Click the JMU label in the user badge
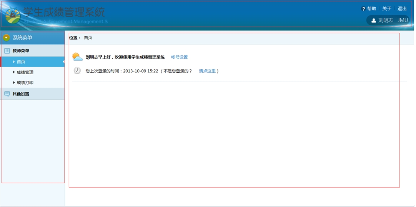The height and width of the screenshot is (207, 416). (403, 20)
